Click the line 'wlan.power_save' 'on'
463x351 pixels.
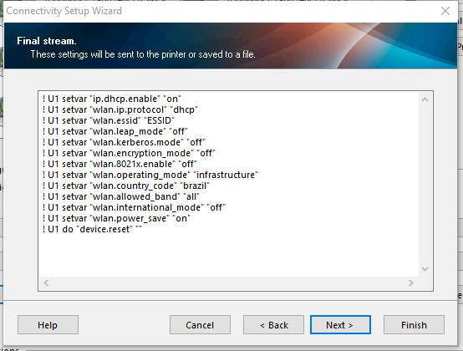click(x=116, y=218)
